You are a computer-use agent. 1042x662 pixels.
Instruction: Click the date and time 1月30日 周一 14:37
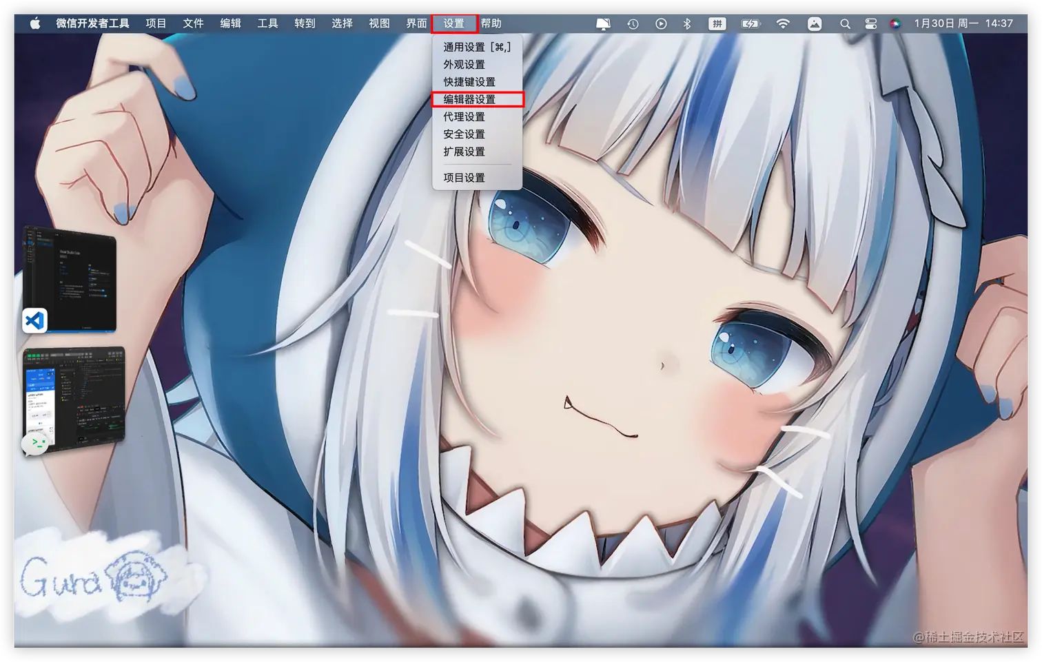pos(963,23)
